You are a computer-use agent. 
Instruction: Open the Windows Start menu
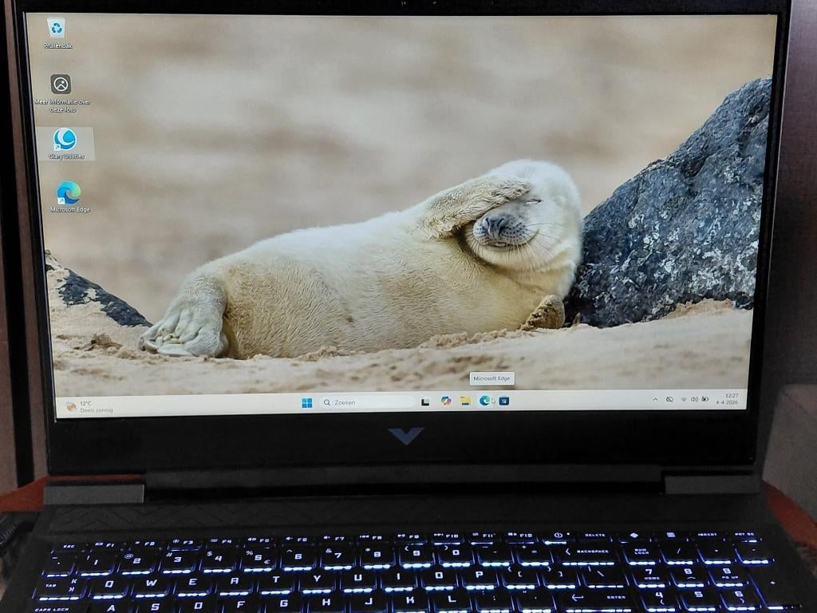(x=307, y=401)
